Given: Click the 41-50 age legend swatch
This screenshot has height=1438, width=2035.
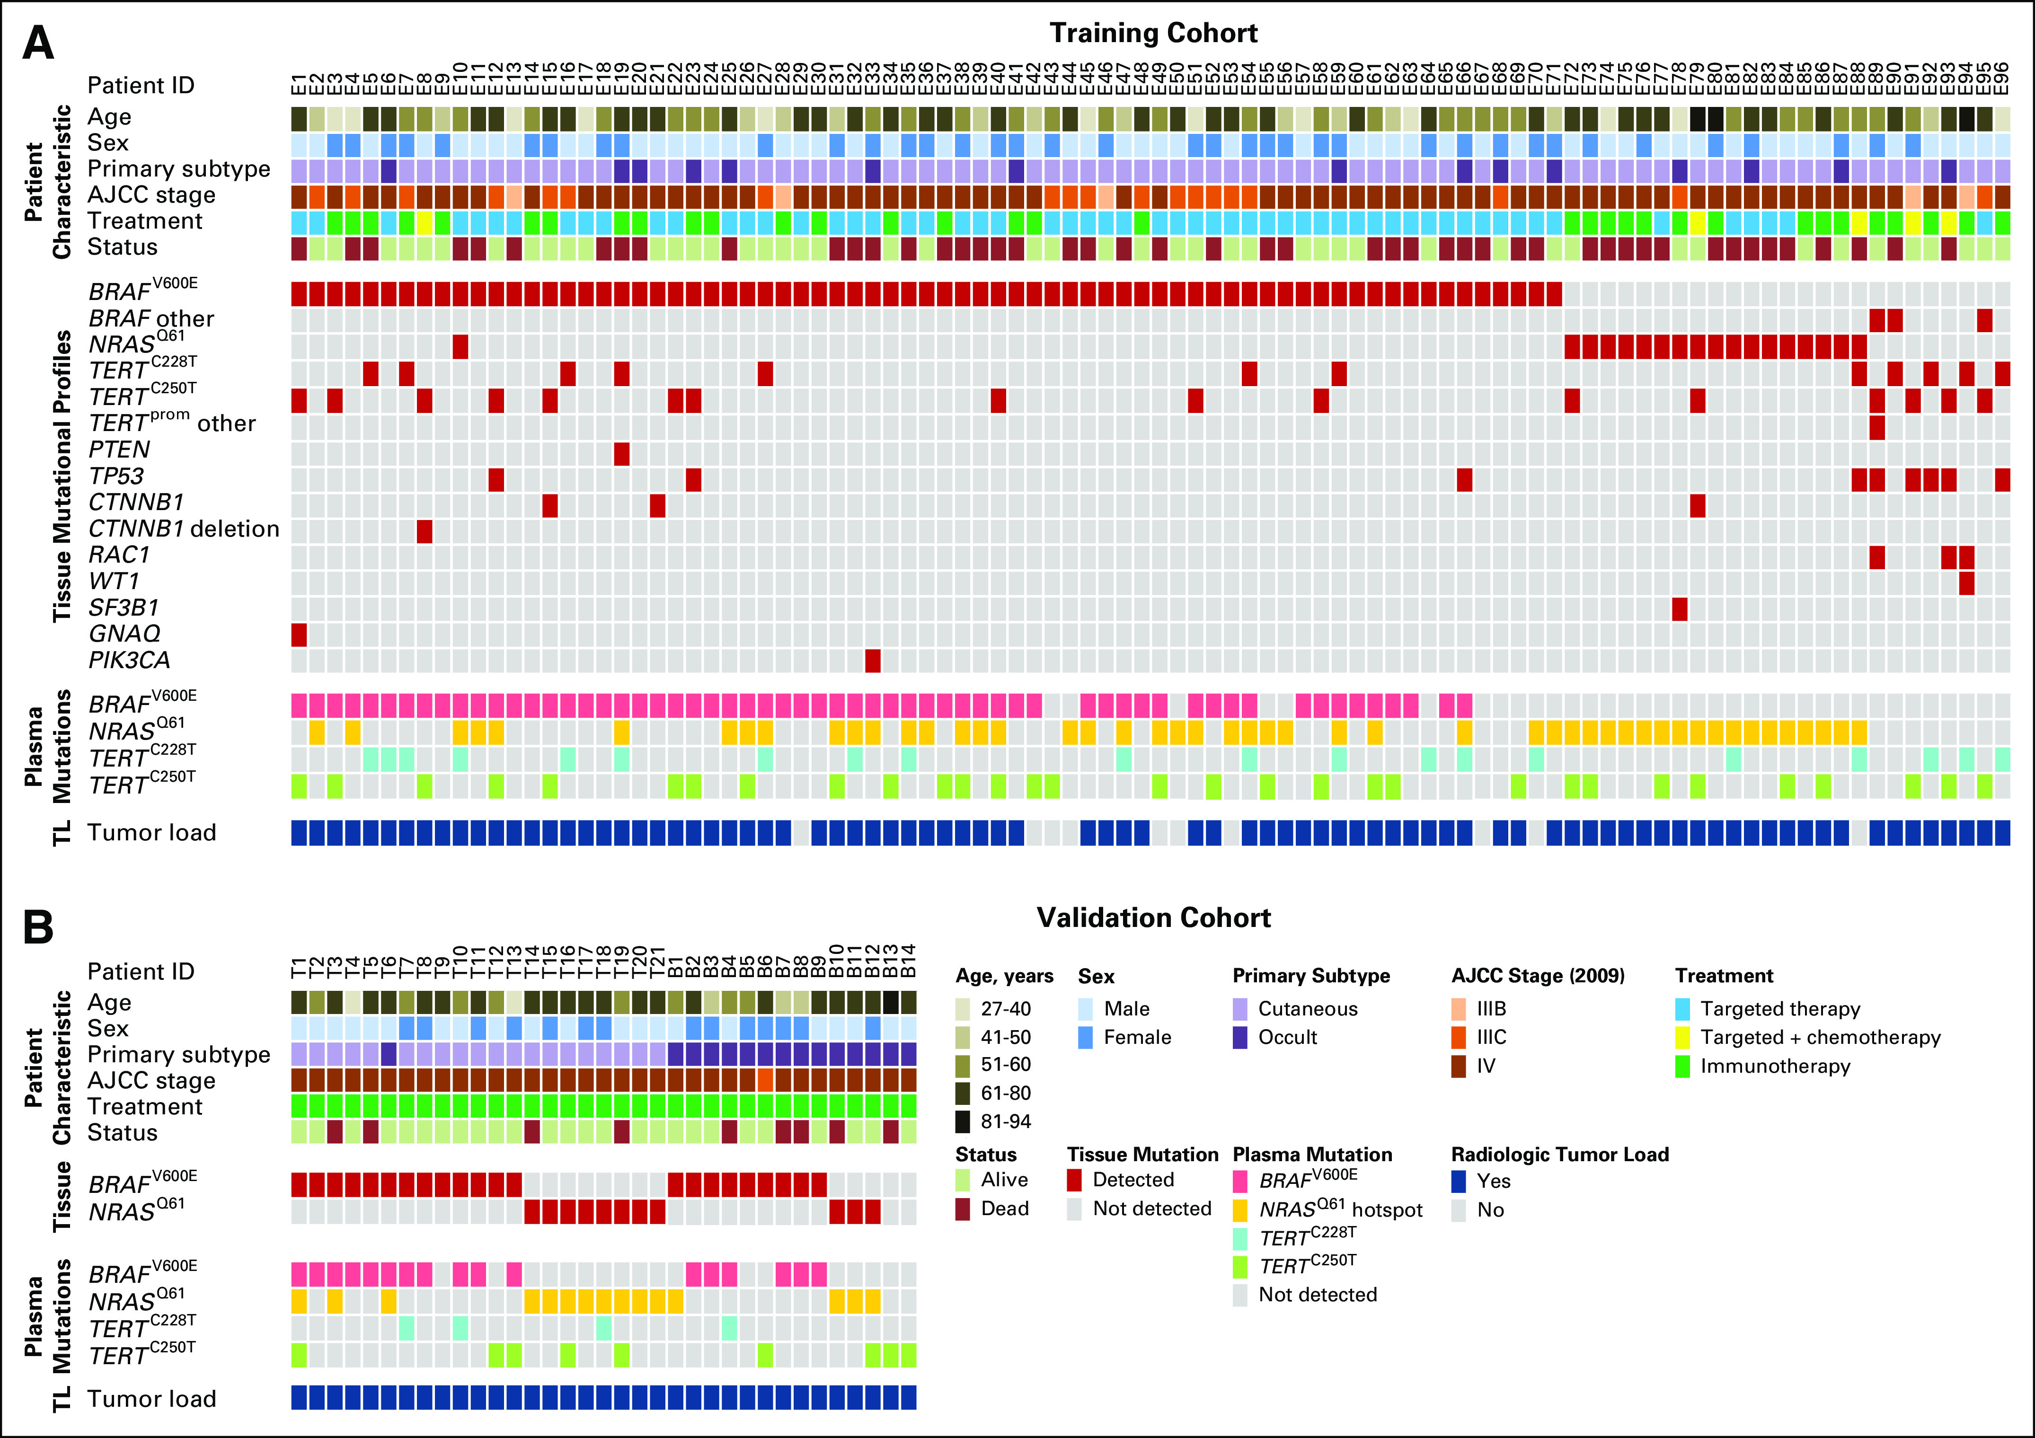Looking at the screenshot, I should [963, 1037].
